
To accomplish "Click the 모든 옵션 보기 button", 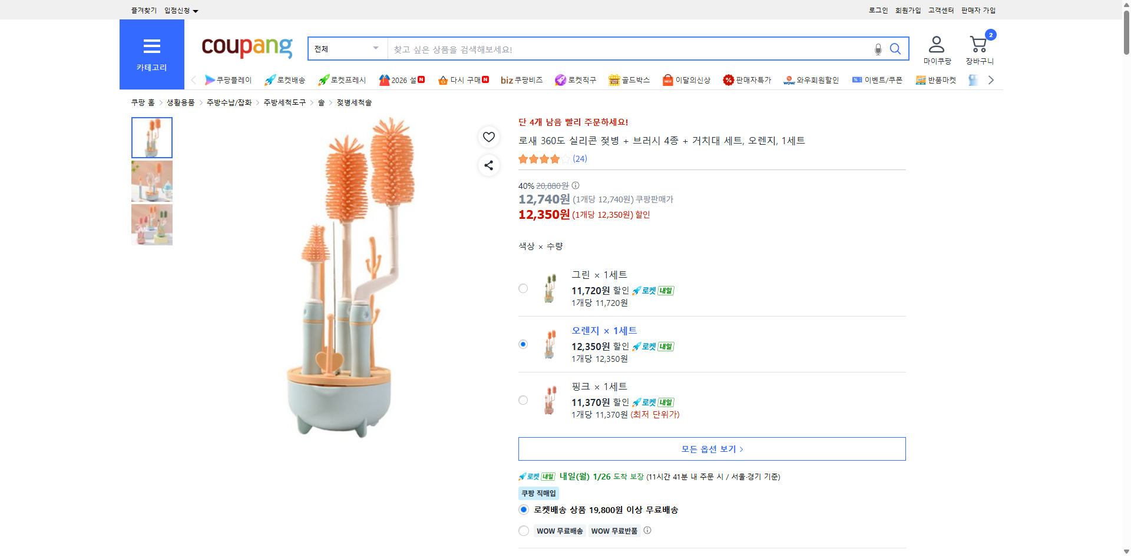I will pyautogui.click(x=711, y=448).
